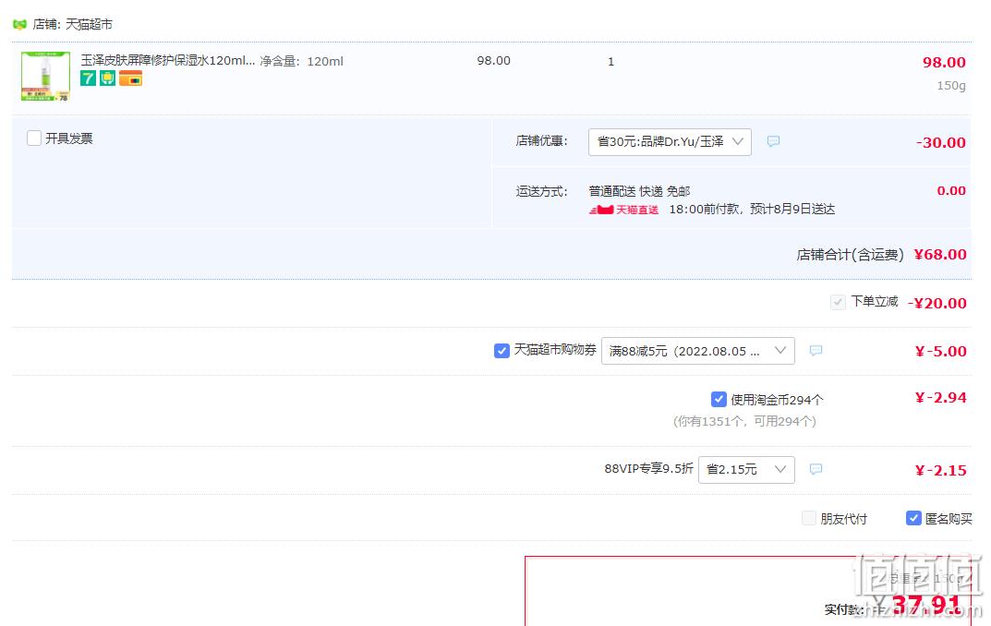Click the ¥-2.94 coin deduction amount
Screen dimensions: 991x626
941,398
